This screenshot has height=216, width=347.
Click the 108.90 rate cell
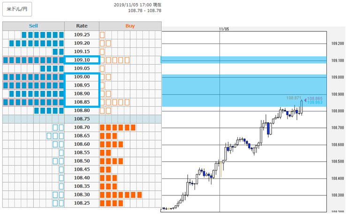(82, 94)
